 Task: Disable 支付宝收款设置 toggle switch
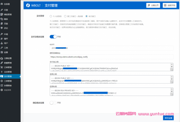[53, 36]
